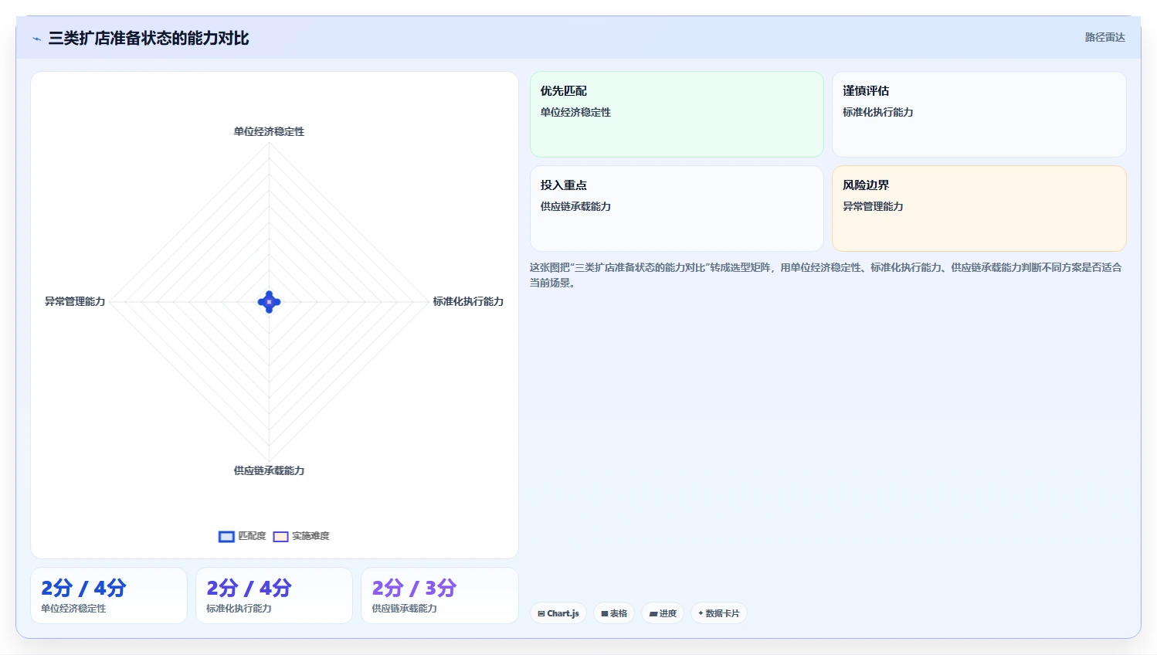The height and width of the screenshot is (655, 1157).
Task: Open the 投入重点 card
Action: click(677, 209)
